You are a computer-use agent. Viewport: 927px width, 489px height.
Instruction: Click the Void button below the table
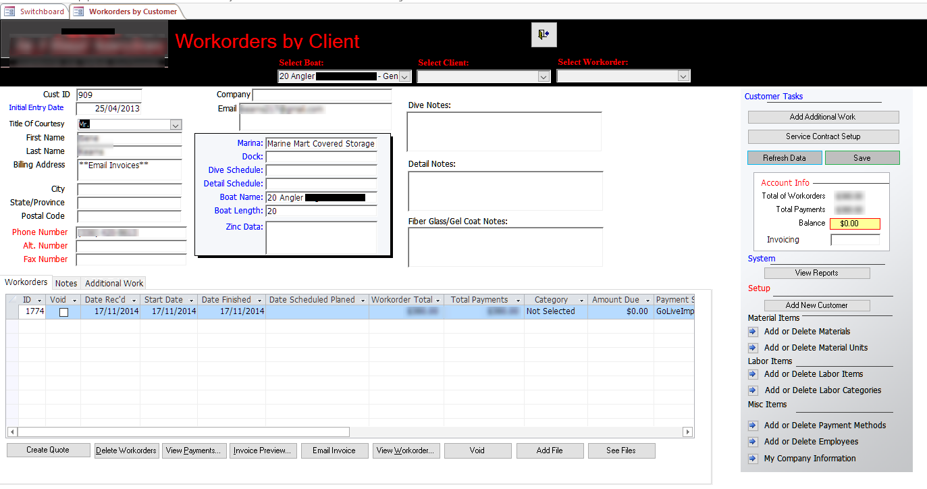477,451
